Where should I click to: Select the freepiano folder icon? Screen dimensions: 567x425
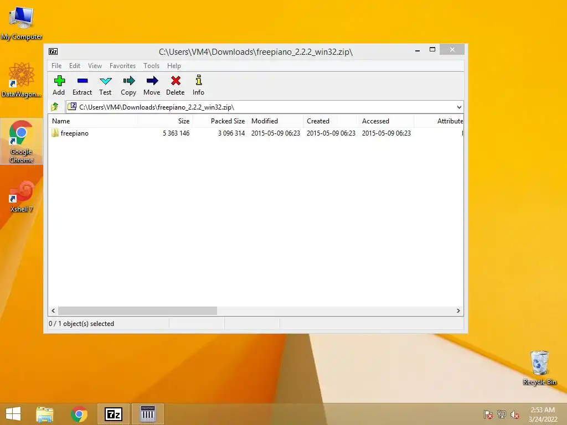coord(55,133)
